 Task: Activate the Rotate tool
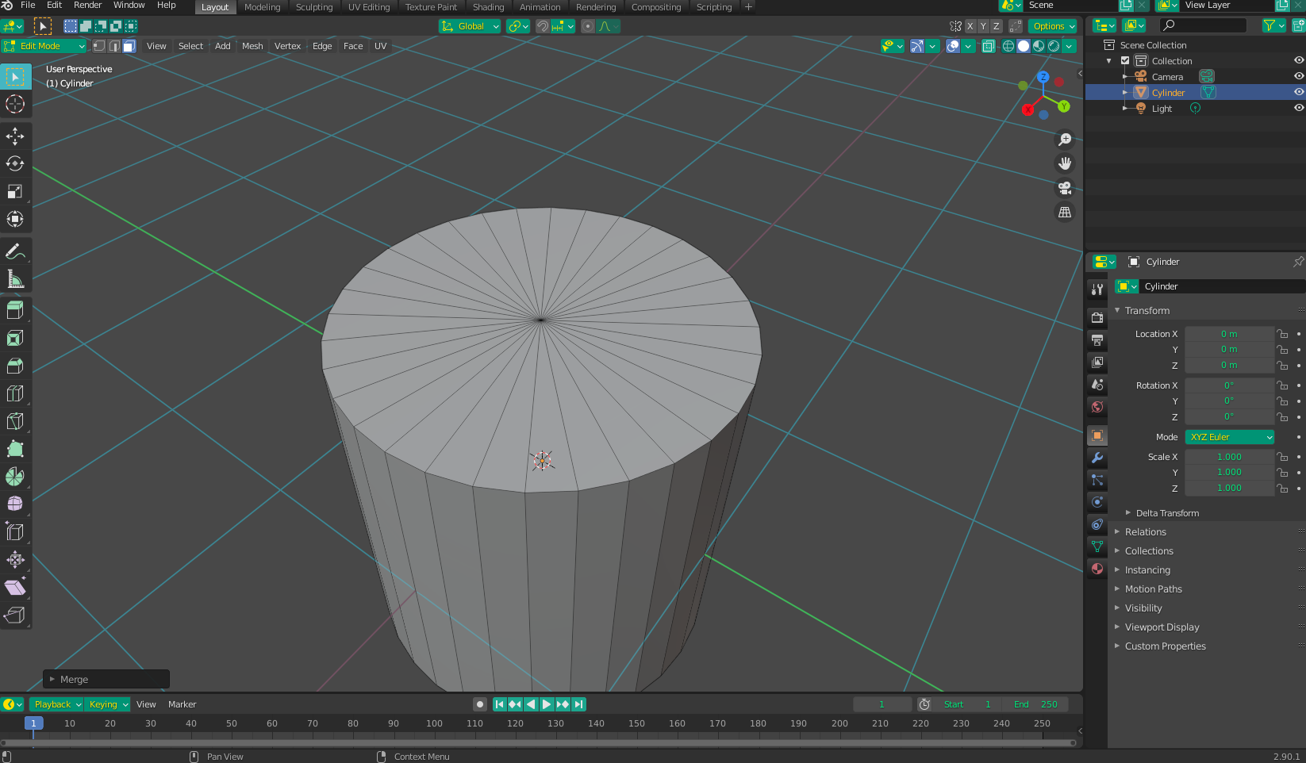pos(15,164)
